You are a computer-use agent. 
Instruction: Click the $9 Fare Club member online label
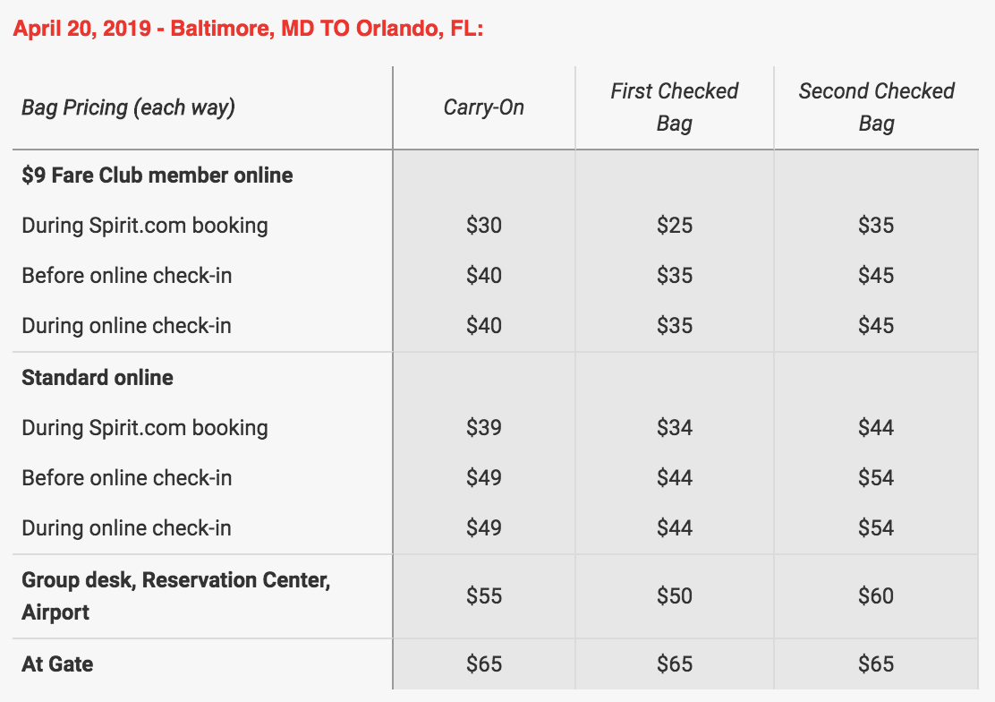(157, 175)
